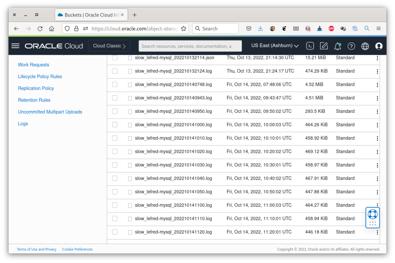Open the help menu

(x=351, y=45)
